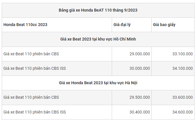Click the CBS version name in Hồ Chí Minh section
This screenshot has height=121, width=196.
pyautogui.click(x=31, y=54)
